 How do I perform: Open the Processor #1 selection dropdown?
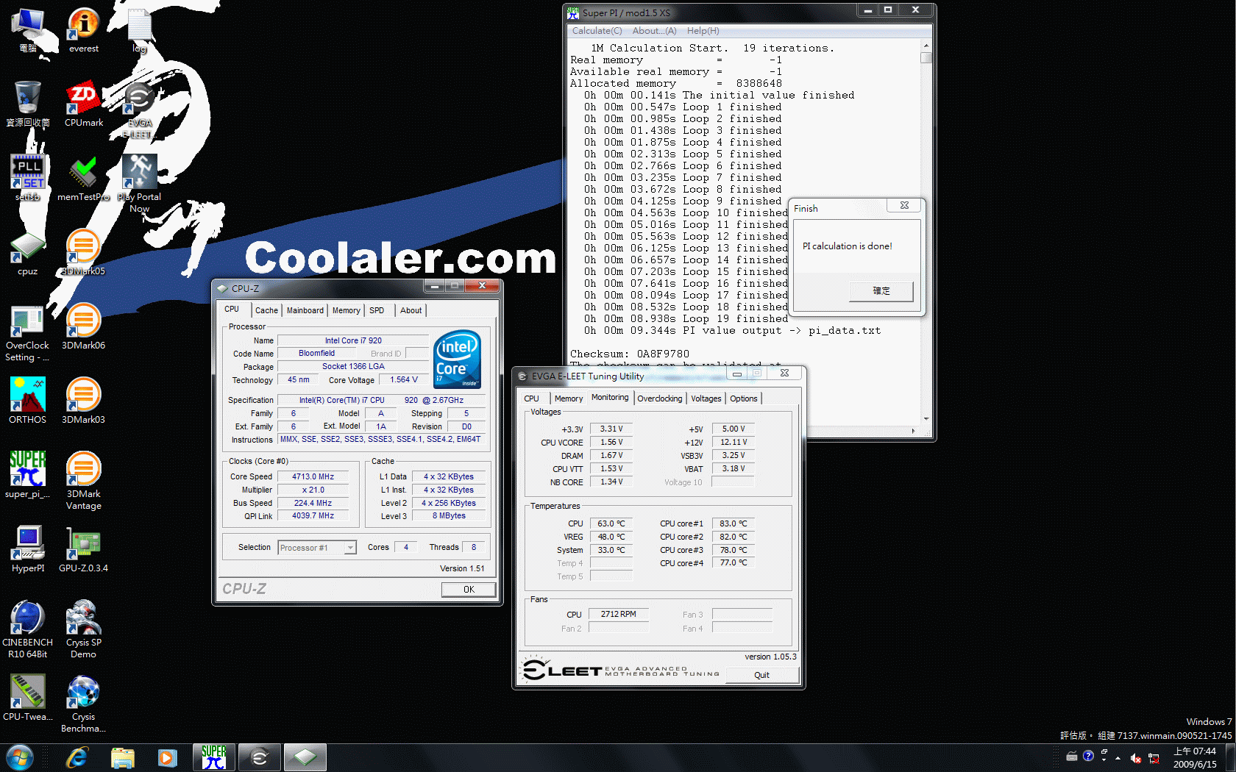(317, 548)
